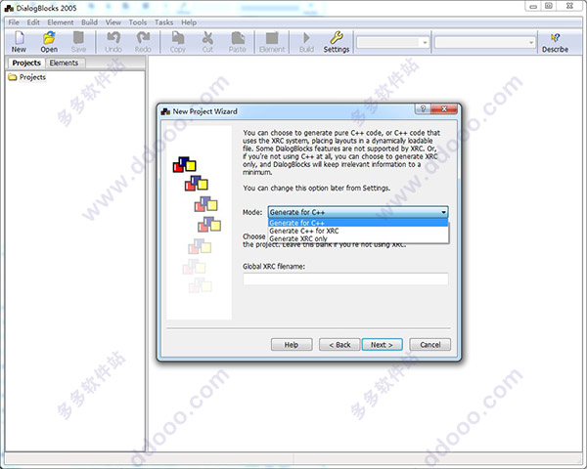
Task: Click the wizard Help button
Action: click(x=292, y=345)
